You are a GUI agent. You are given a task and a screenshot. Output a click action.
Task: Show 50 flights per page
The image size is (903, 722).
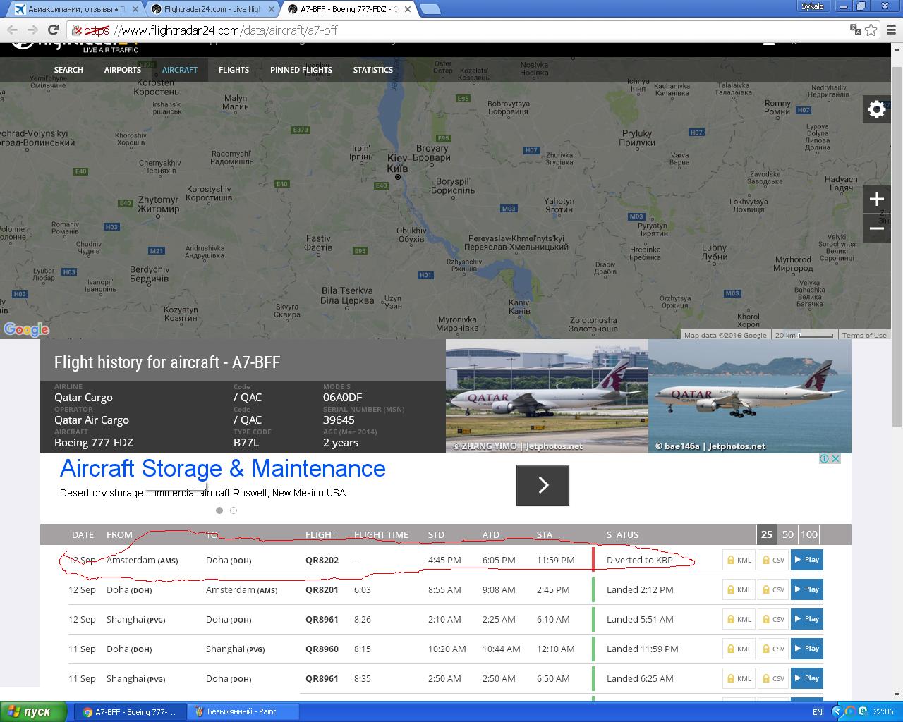(788, 534)
